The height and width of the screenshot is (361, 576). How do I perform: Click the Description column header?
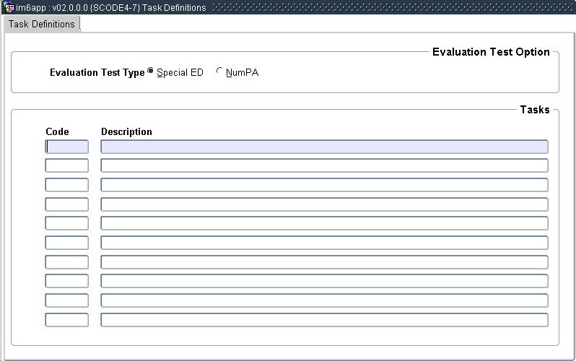pyautogui.click(x=126, y=131)
